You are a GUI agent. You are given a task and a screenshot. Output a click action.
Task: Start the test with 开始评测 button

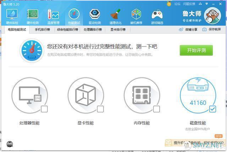(196, 50)
